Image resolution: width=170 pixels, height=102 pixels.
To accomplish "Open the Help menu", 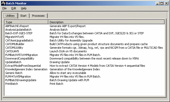I will click(24, 8).
